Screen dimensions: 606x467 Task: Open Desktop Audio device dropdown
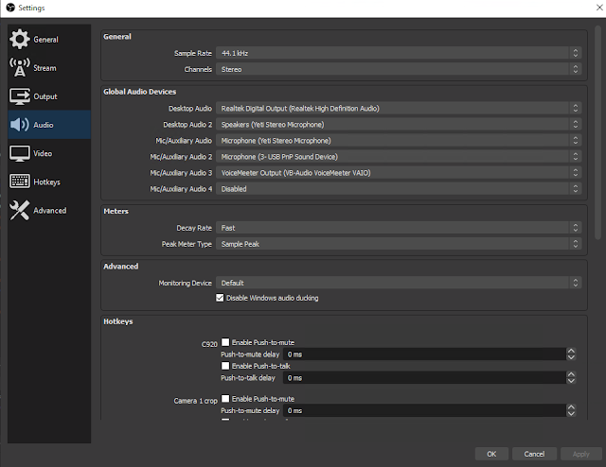click(399, 108)
